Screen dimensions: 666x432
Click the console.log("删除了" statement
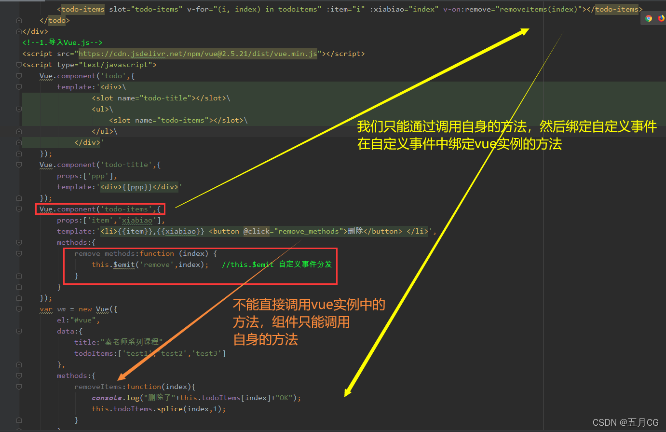[x=196, y=398]
